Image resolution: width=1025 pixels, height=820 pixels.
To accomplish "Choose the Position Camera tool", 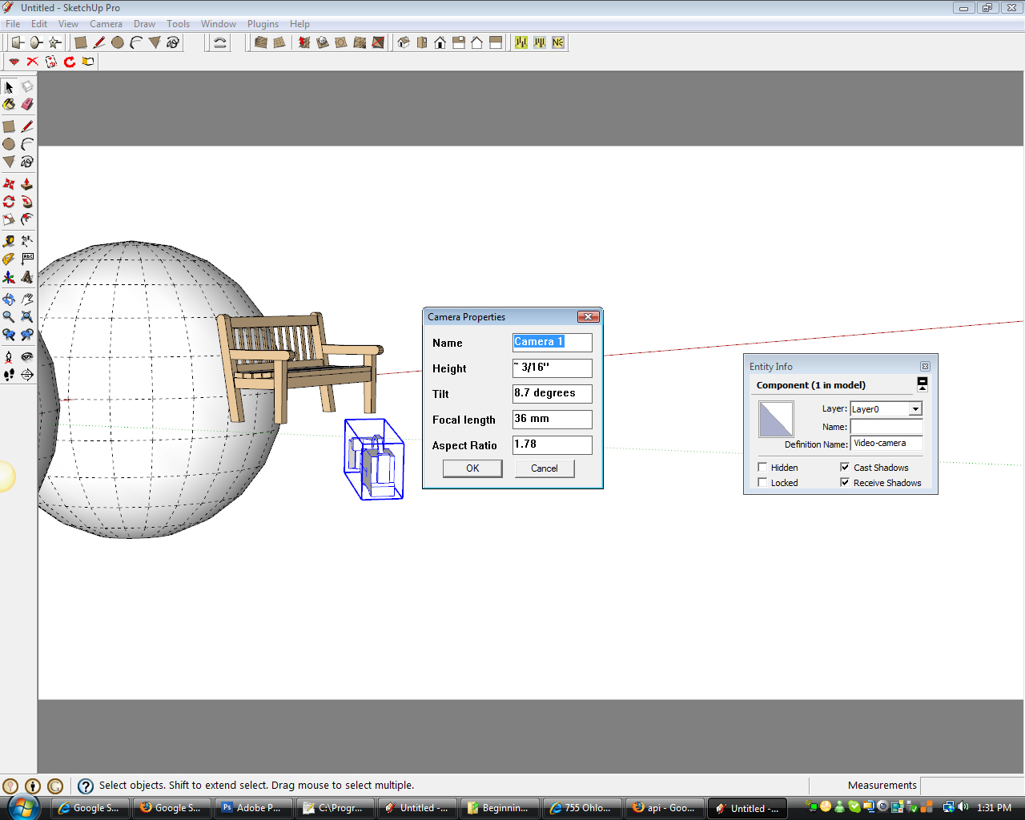I will 9,357.
